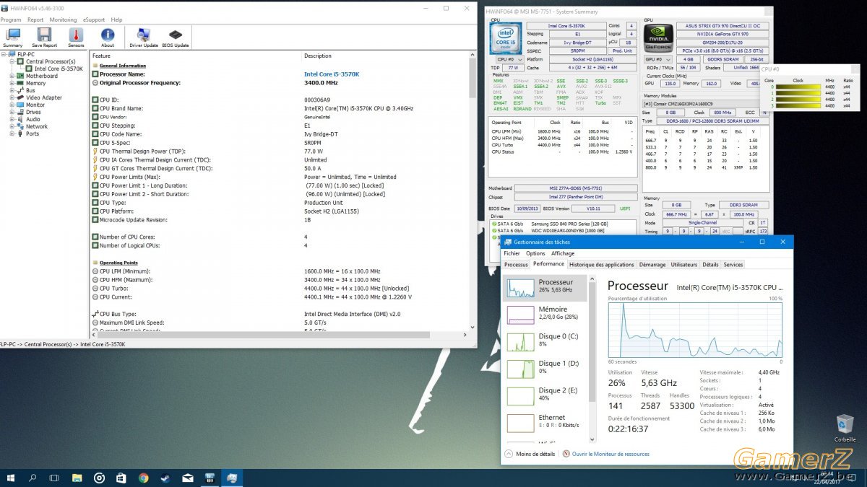Select the Ports item in the tree
The image size is (867, 487).
click(33, 133)
